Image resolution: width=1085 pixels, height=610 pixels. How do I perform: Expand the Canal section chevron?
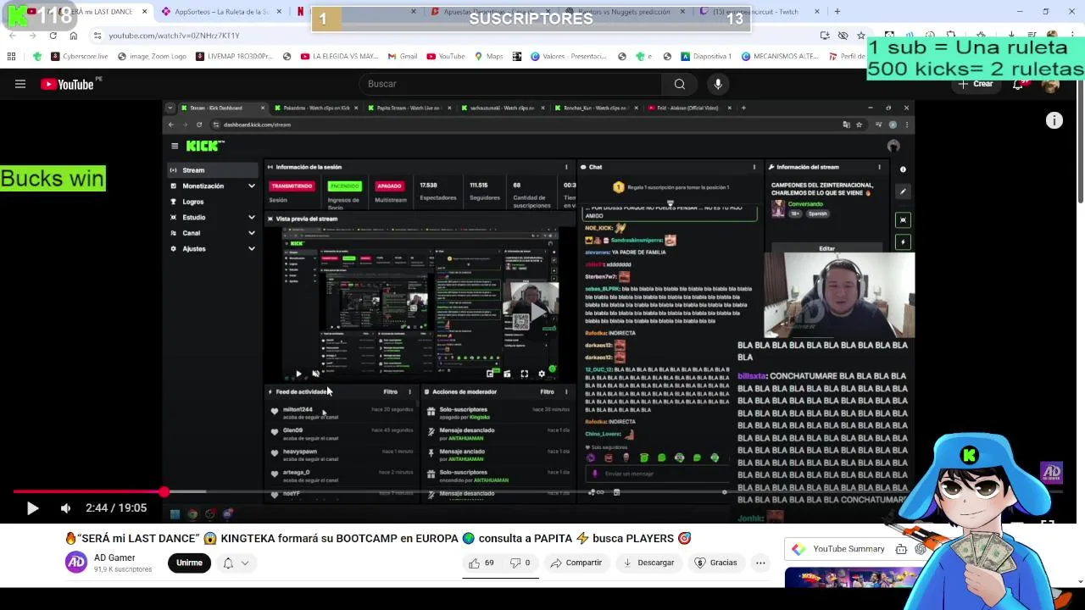point(251,233)
